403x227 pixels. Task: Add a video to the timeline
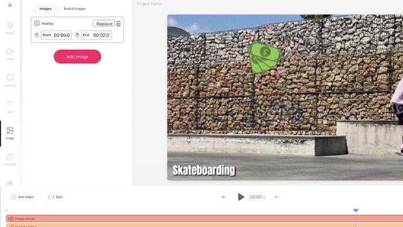point(23,197)
